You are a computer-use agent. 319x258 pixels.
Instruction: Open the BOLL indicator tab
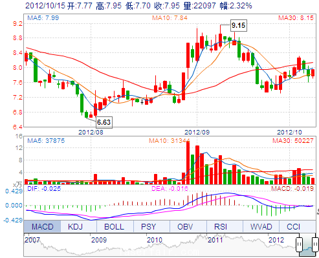coord(114,226)
